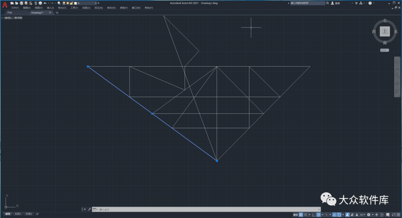Expand the layer dropdown list

point(96,3)
